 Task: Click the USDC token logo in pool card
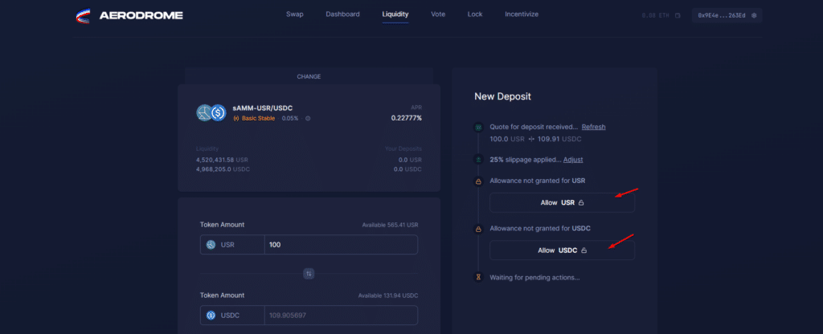tap(219, 112)
